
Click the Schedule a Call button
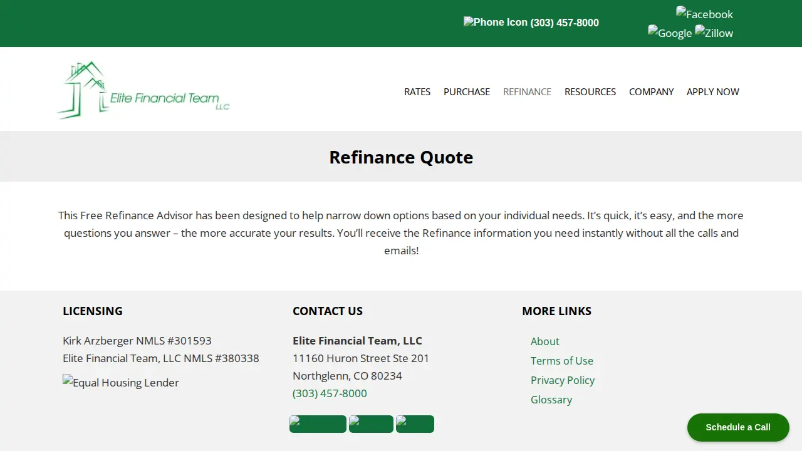pyautogui.click(x=738, y=427)
